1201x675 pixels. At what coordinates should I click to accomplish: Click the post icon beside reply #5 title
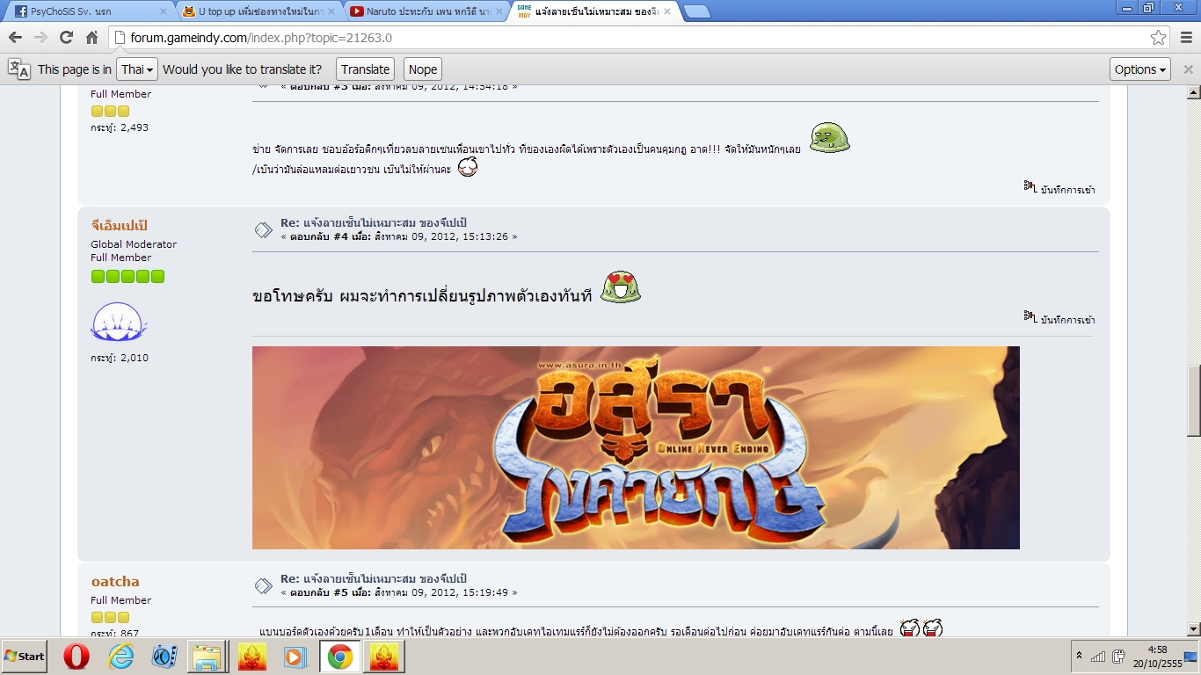[264, 586]
